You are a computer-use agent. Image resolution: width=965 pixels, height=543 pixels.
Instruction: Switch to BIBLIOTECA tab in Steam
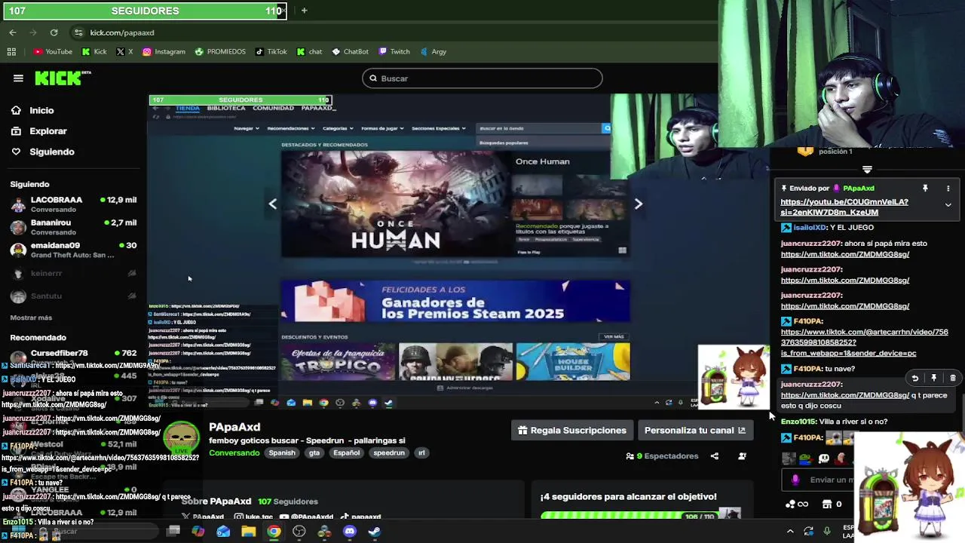[x=226, y=108]
